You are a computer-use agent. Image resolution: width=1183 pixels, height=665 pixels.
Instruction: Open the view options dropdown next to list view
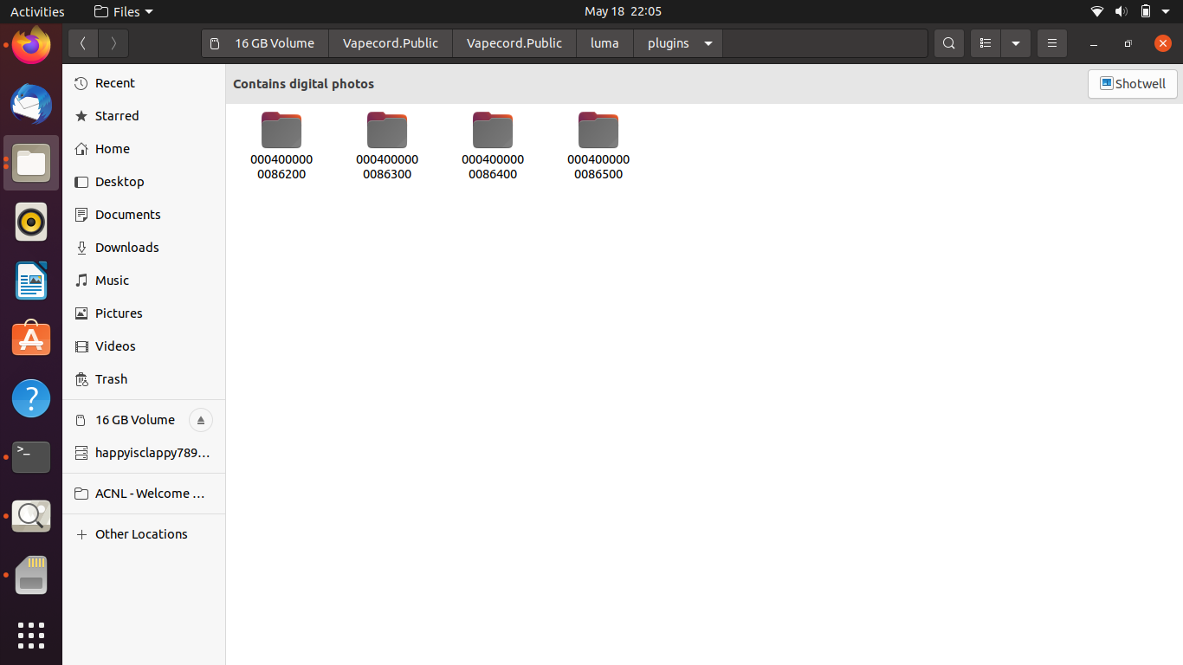pos(1016,43)
